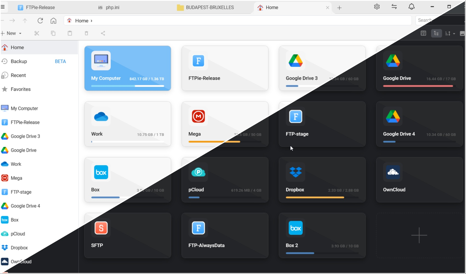Click the Paste clipboard icon
This screenshot has width=466, height=274.
click(x=70, y=33)
